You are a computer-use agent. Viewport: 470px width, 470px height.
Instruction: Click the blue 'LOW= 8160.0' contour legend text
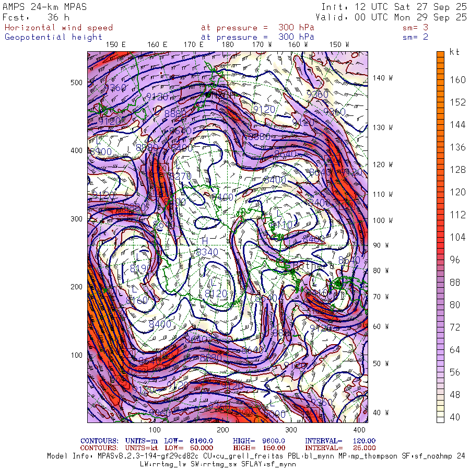click(x=188, y=441)
